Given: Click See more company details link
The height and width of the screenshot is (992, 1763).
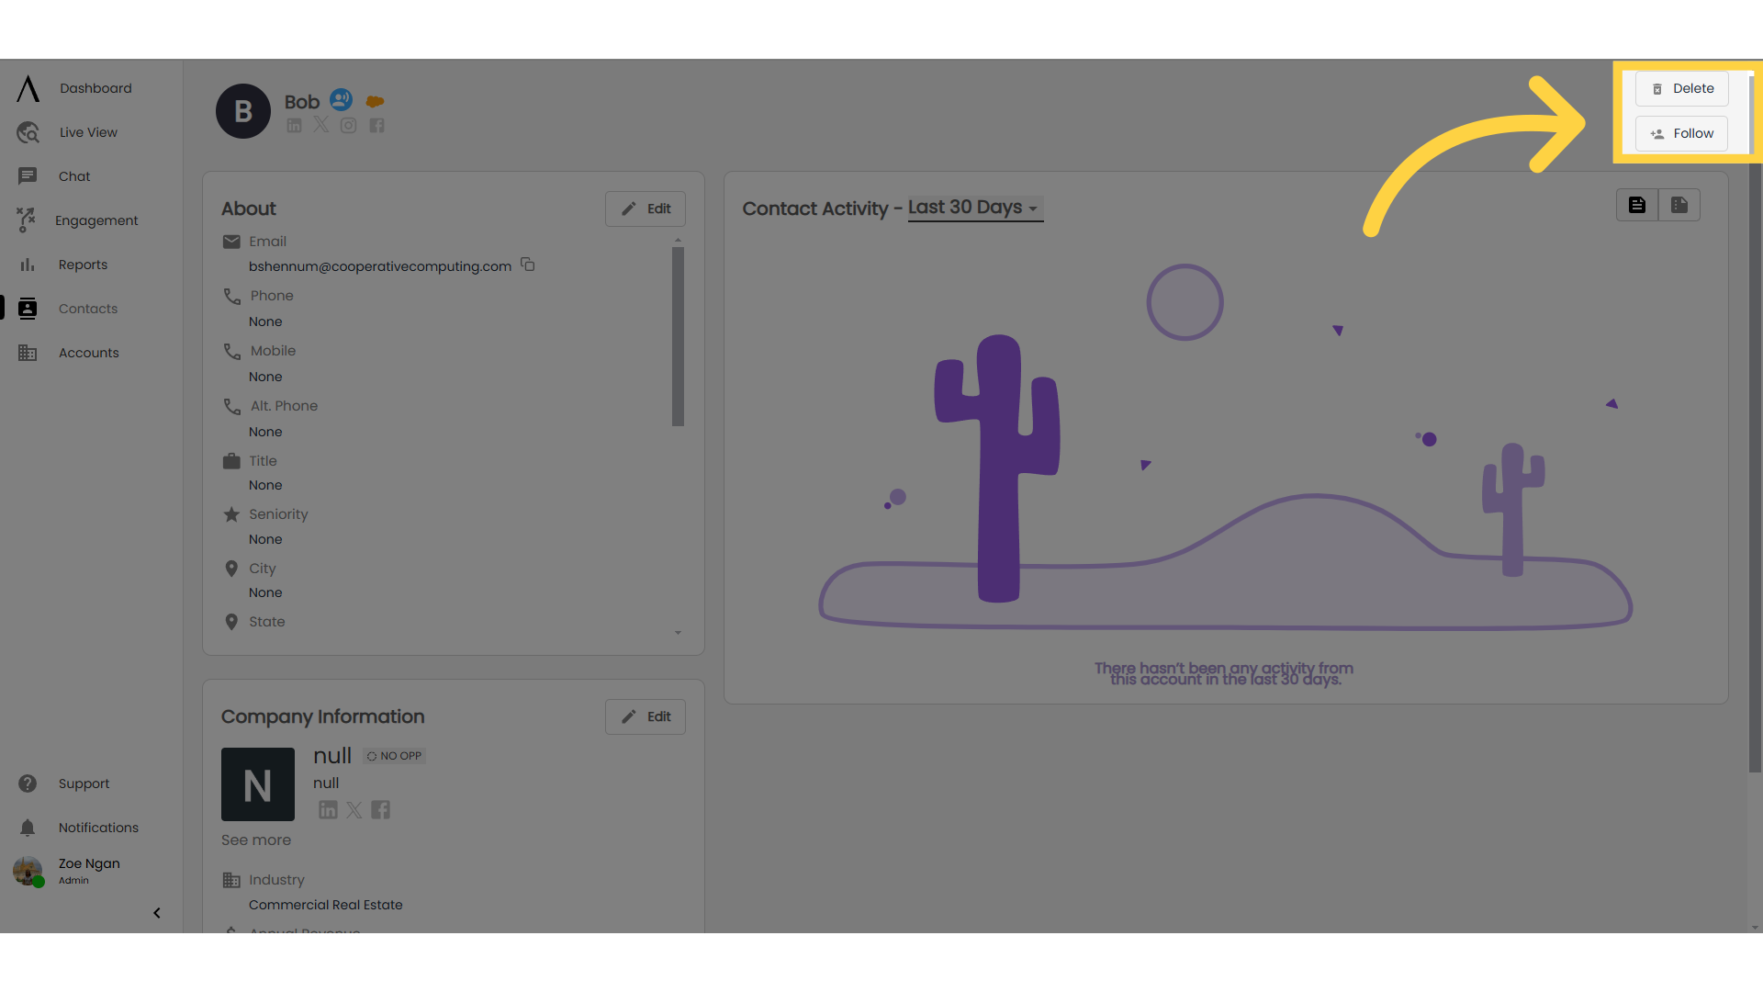Looking at the screenshot, I should pos(255,840).
